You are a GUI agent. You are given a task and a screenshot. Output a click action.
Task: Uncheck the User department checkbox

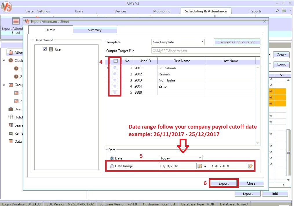(45, 49)
